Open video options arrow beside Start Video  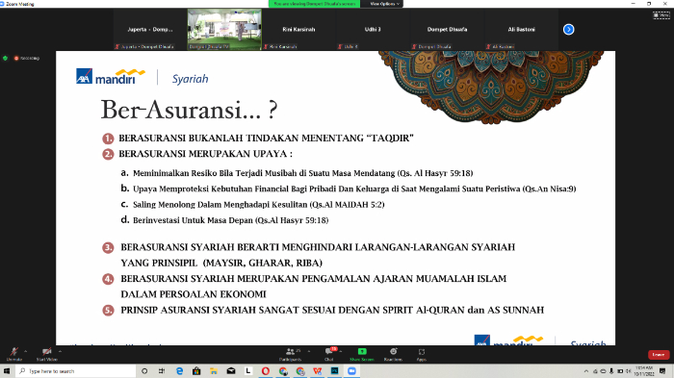[x=60, y=351]
